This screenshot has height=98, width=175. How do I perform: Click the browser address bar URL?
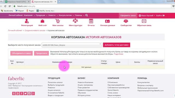click(26, 6)
